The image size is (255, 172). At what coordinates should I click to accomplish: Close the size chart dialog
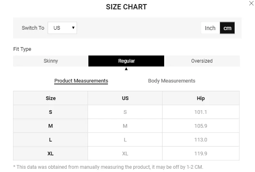click(251, 4)
